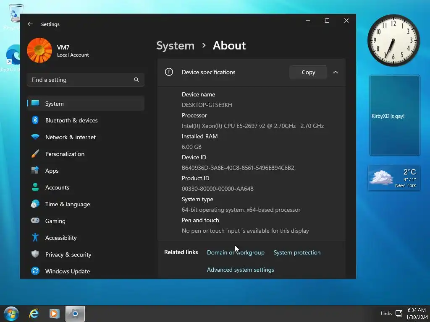Click the 64-bit operating system text

click(x=241, y=210)
